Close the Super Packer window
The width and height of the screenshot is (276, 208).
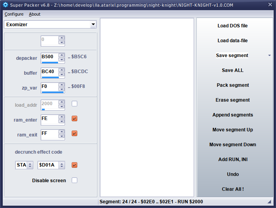[270, 5]
